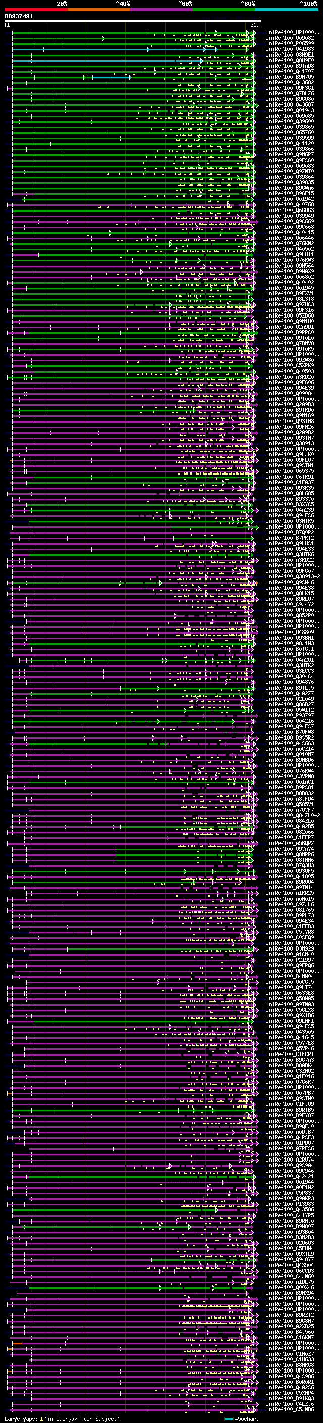Image resolution: width=323 pixels, height=1423 pixels.
Task: Click the cyan ~100% identity color segment
Action: click(x=287, y=9)
